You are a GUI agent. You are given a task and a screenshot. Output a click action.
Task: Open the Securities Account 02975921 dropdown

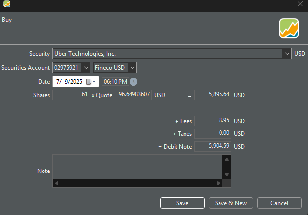point(86,68)
